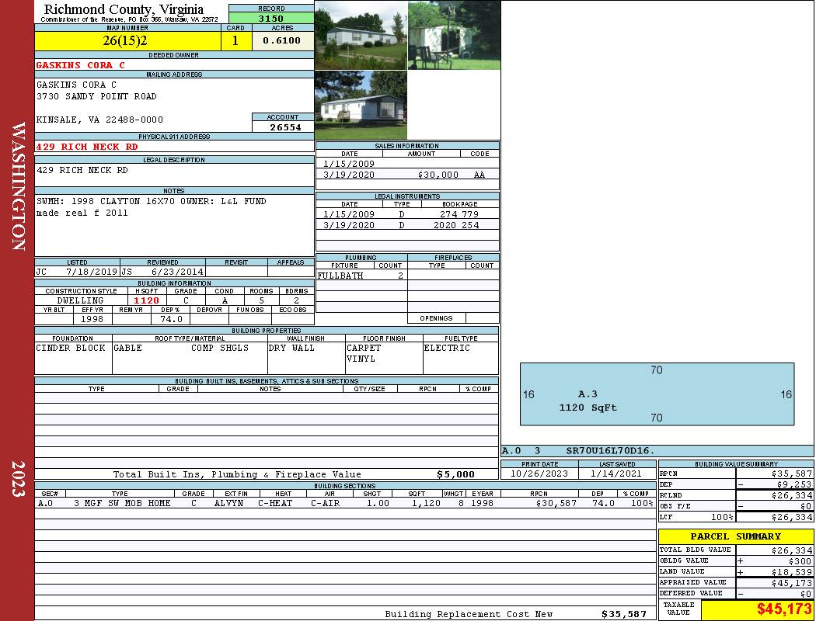
Task: Click the yellow Parcel Summary header
Action: [x=735, y=536]
